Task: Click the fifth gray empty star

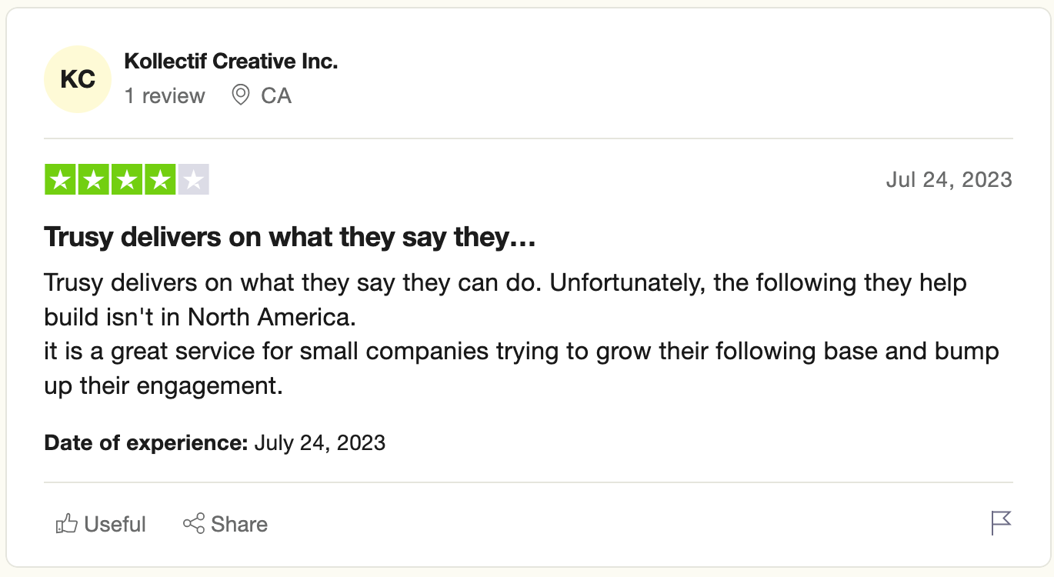Action: coord(193,180)
